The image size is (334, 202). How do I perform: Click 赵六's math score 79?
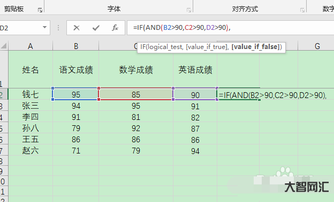pyautogui.click(x=136, y=150)
